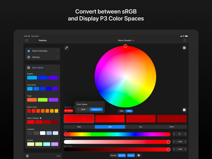
Task: Click the add-swatch square icon
Action: 184,110
